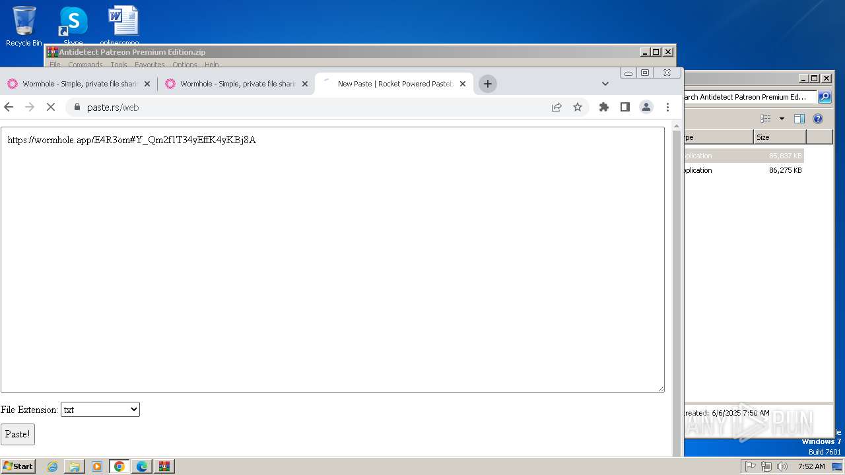Viewport: 845px width, 475px height.
Task: Click the network tray icon
Action: click(x=766, y=466)
